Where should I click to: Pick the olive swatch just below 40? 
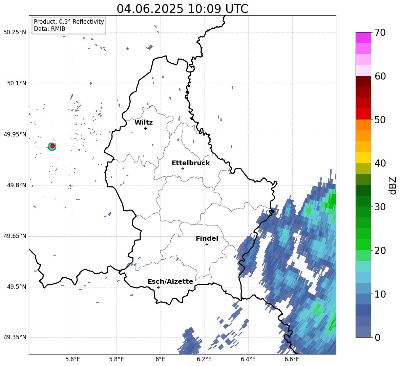pyautogui.click(x=363, y=168)
